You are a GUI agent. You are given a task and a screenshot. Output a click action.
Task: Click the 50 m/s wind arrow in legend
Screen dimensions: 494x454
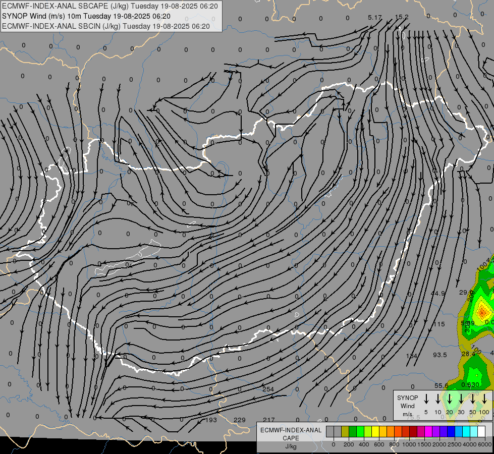[x=473, y=399]
